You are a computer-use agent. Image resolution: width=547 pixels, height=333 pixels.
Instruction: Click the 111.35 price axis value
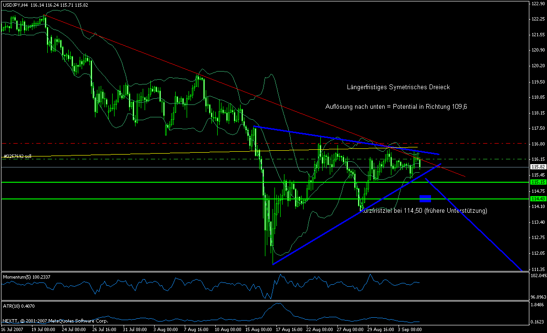[x=538, y=269]
